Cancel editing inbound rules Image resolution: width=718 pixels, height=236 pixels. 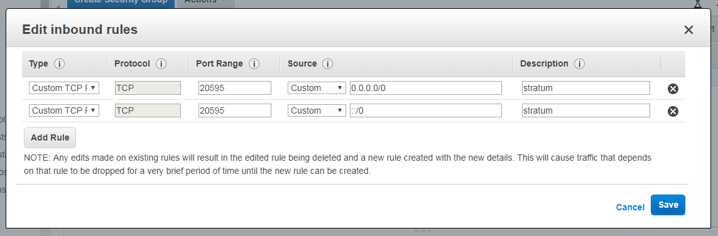(x=630, y=207)
